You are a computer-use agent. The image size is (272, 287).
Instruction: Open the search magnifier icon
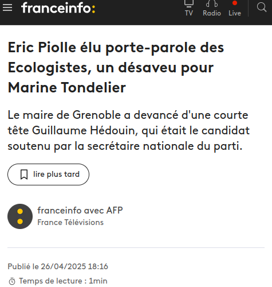262,7
